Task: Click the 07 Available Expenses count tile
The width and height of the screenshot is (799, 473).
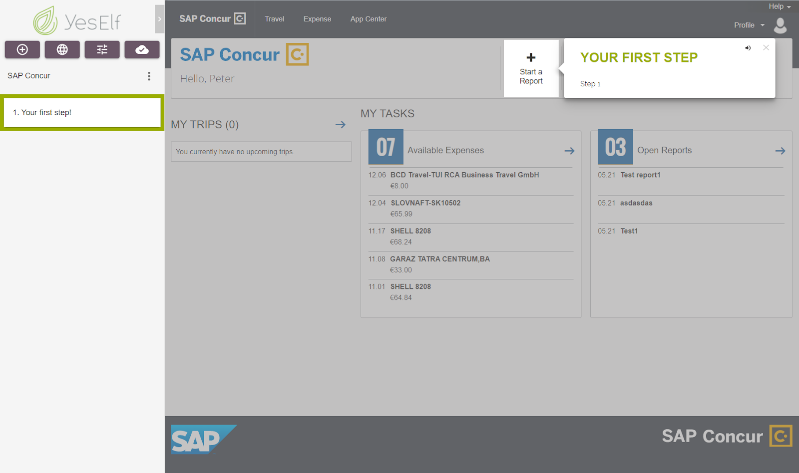Action: click(386, 147)
